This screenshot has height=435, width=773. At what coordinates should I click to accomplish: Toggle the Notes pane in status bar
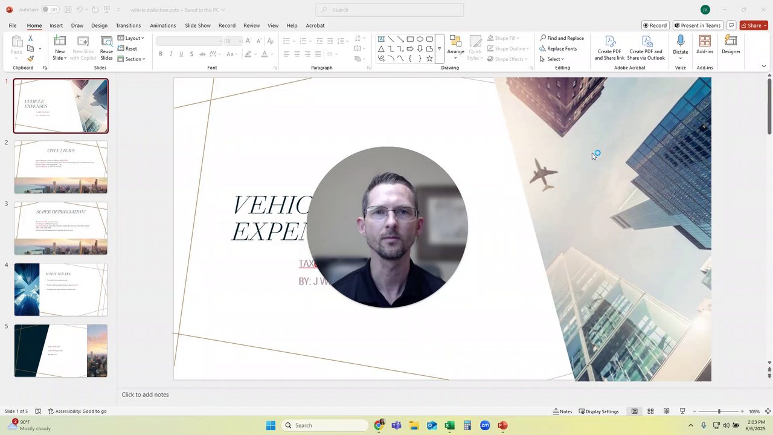pos(562,411)
